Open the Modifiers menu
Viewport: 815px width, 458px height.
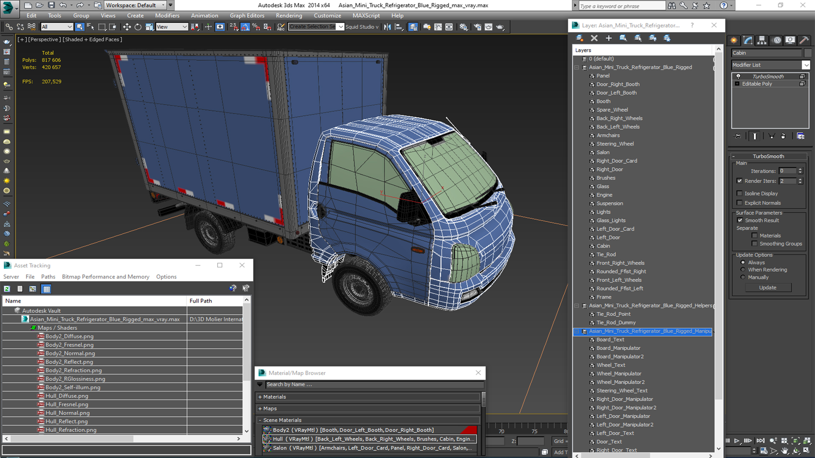click(x=167, y=16)
